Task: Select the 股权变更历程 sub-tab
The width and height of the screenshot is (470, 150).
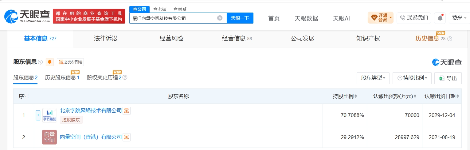Action: tap(104, 78)
